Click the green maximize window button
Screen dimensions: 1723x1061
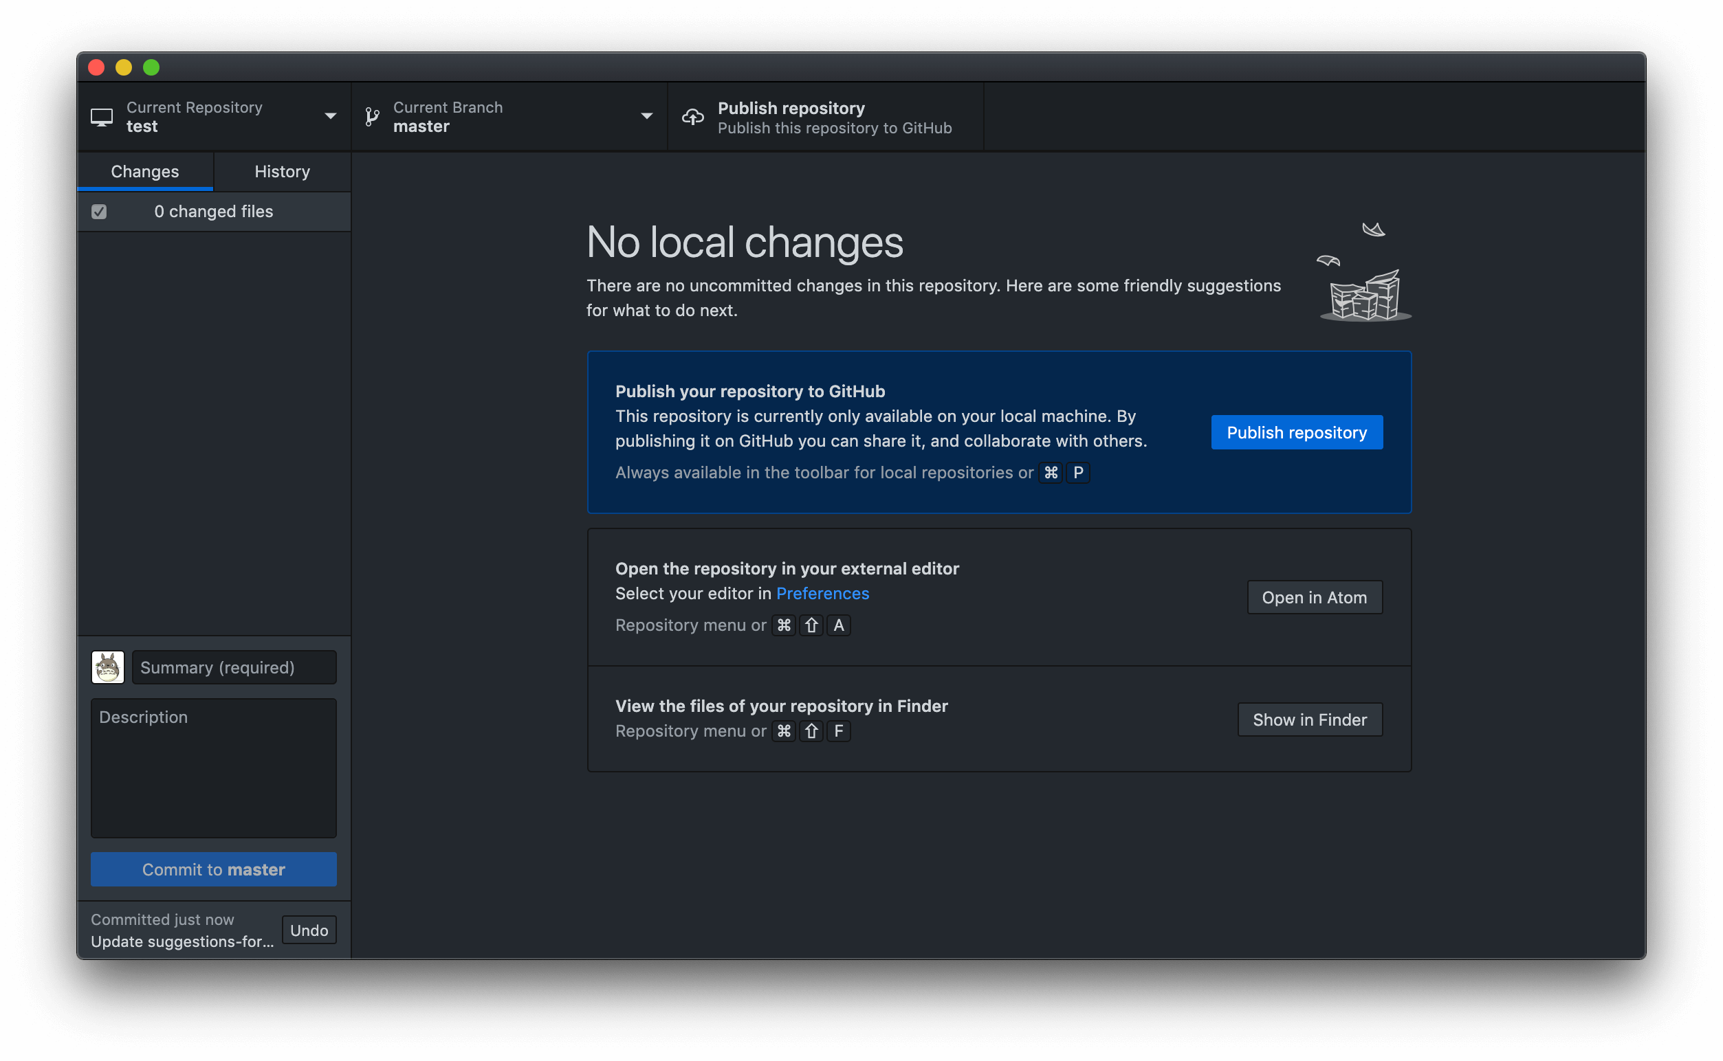[151, 67]
